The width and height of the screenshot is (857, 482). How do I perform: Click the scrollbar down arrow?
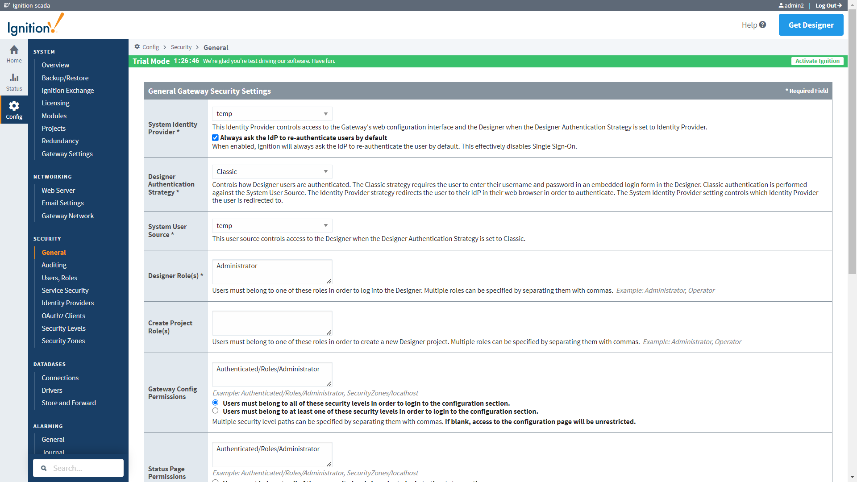pyautogui.click(x=853, y=477)
